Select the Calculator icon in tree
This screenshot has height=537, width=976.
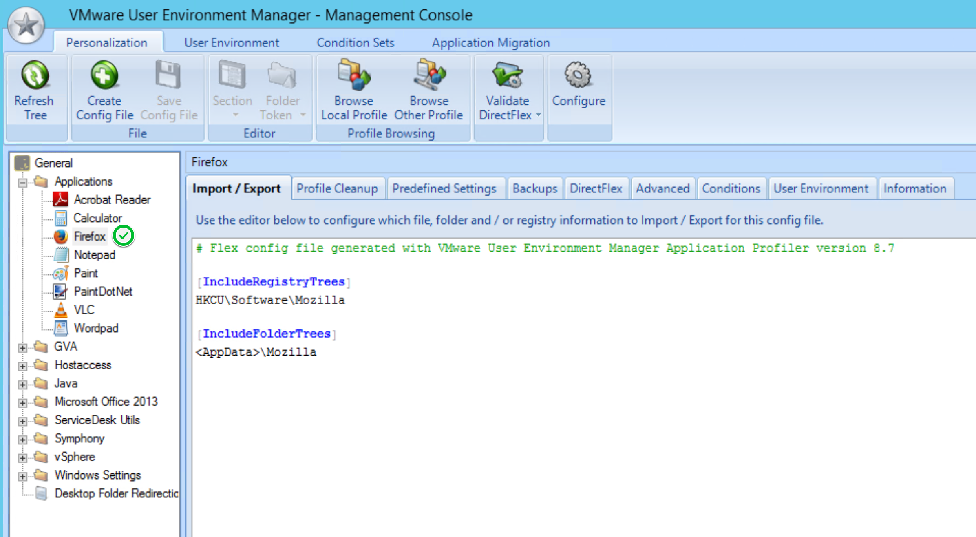pos(61,218)
